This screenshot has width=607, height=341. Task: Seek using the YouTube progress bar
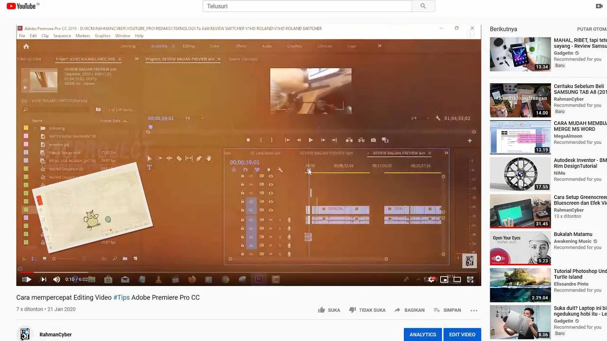248,272
